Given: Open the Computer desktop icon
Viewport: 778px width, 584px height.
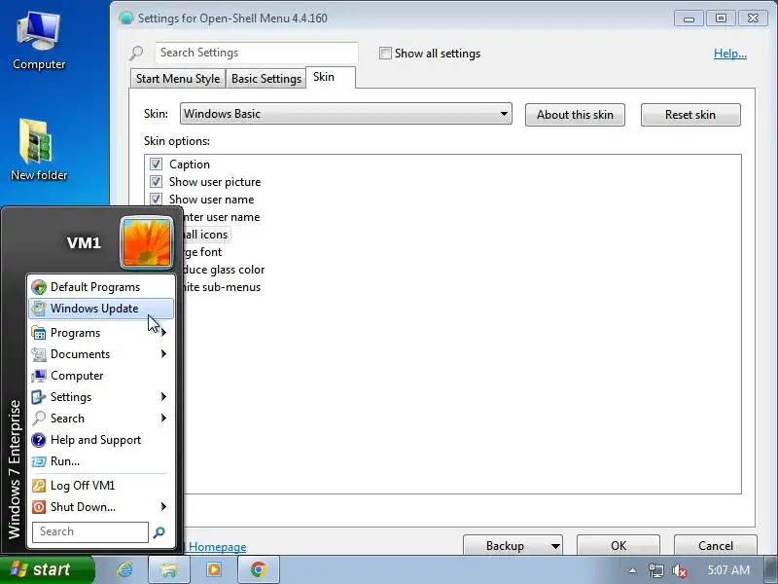Looking at the screenshot, I should (39, 41).
